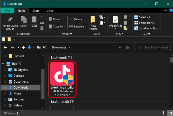Click quick access toolbar New folder icon

9,39
